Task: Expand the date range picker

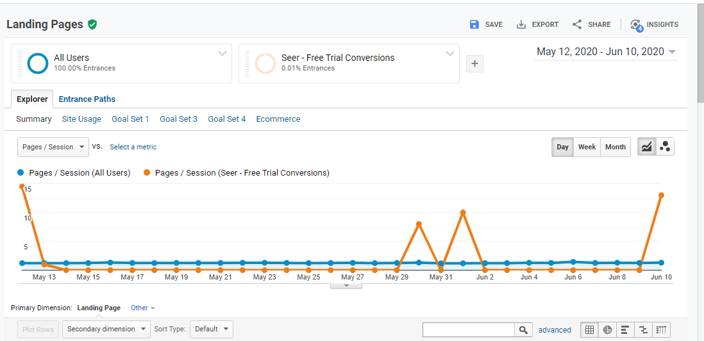Action: pyautogui.click(x=606, y=52)
